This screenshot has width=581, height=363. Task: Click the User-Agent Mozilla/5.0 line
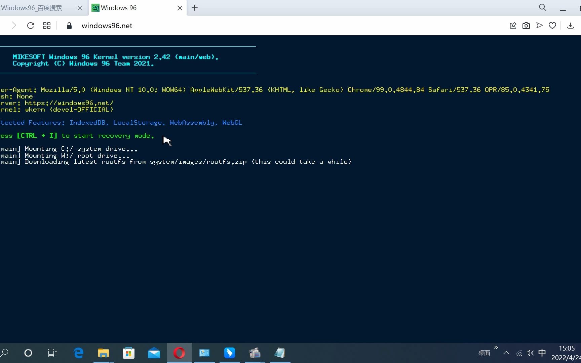click(x=275, y=90)
